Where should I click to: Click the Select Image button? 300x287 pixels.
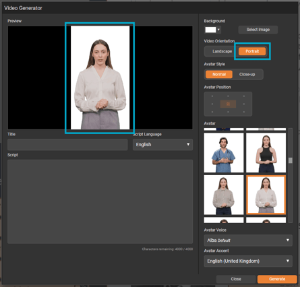pyautogui.click(x=258, y=30)
